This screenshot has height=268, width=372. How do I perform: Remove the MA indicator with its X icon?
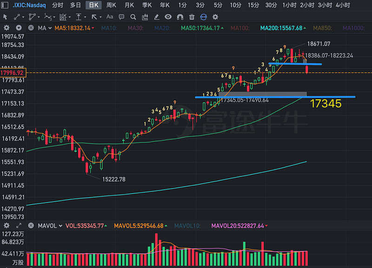(x=31, y=28)
